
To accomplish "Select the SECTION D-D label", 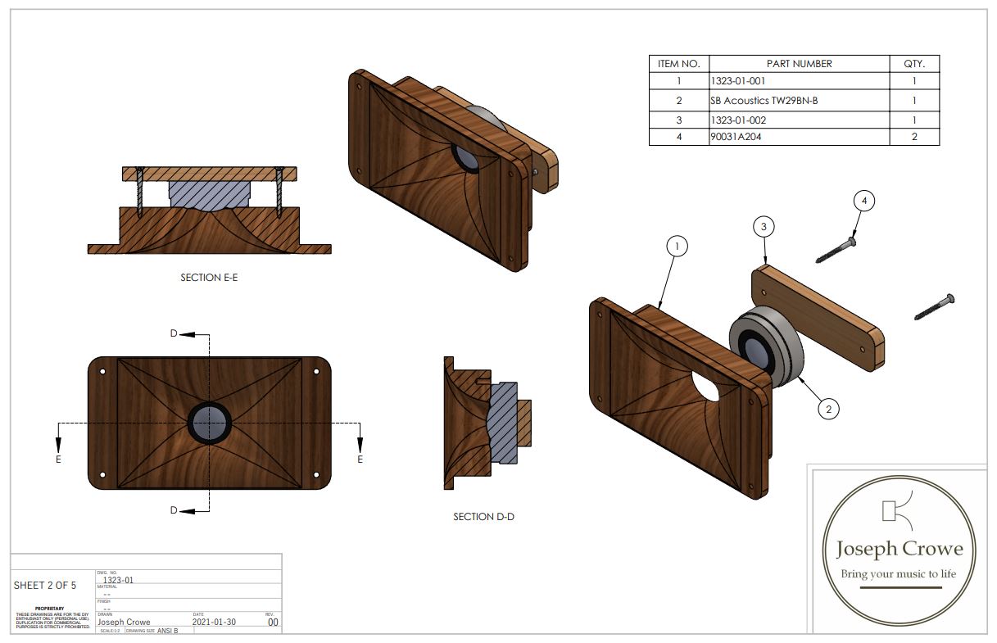I will 483,517.
